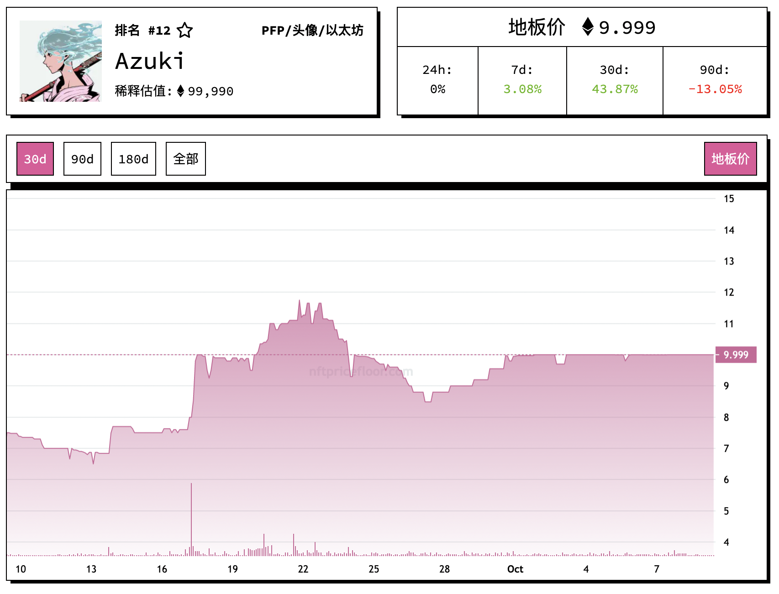Select the 30d time range tab
This screenshot has width=779, height=594.
(35, 159)
